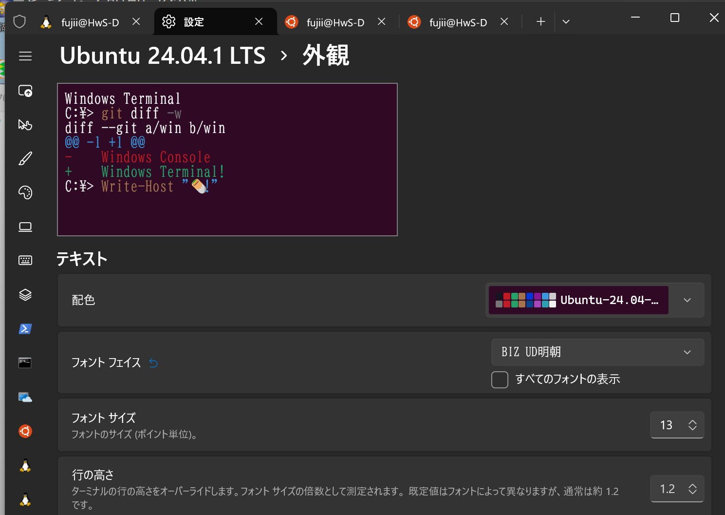Image resolution: width=725 pixels, height=515 pixels.
Task: Open profile Defaults layers icon
Action: coord(25,295)
